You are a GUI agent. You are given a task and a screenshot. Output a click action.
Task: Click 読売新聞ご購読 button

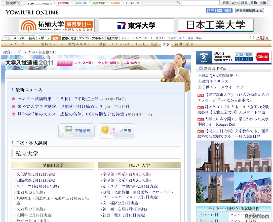coord(219,11)
